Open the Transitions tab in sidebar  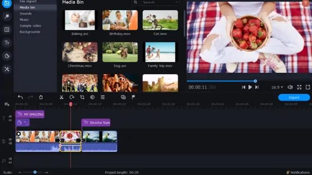click(7, 30)
